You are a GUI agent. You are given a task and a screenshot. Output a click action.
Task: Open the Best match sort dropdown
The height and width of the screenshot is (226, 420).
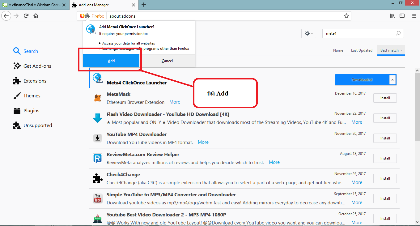[x=391, y=50]
